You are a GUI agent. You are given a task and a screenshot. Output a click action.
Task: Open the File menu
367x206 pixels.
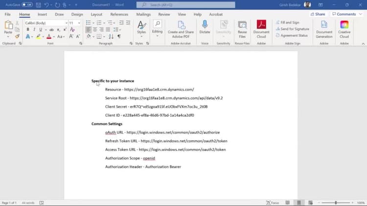(x=7, y=14)
